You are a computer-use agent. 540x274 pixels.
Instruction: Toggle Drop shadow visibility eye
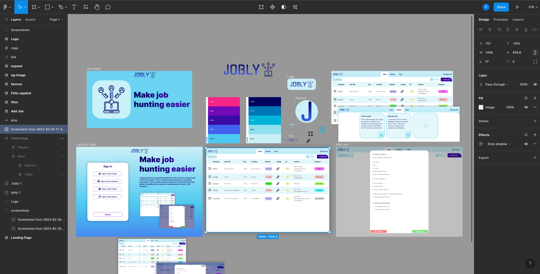pos(526,144)
